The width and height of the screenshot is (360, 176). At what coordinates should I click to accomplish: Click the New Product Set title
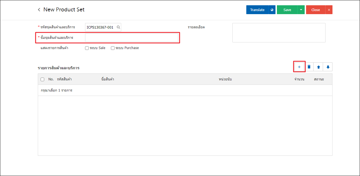pyautogui.click(x=64, y=10)
